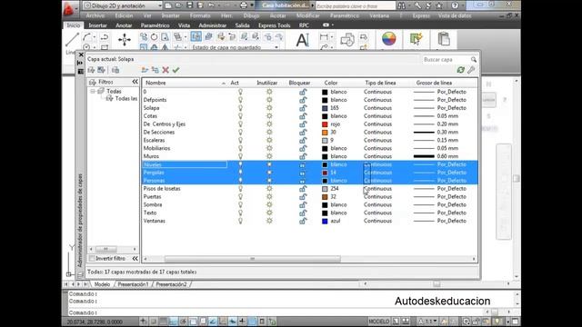Image resolution: width=582 pixels, height=327 pixels.
Task: Sort layers by Nombre column header
Action: pos(185,83)
